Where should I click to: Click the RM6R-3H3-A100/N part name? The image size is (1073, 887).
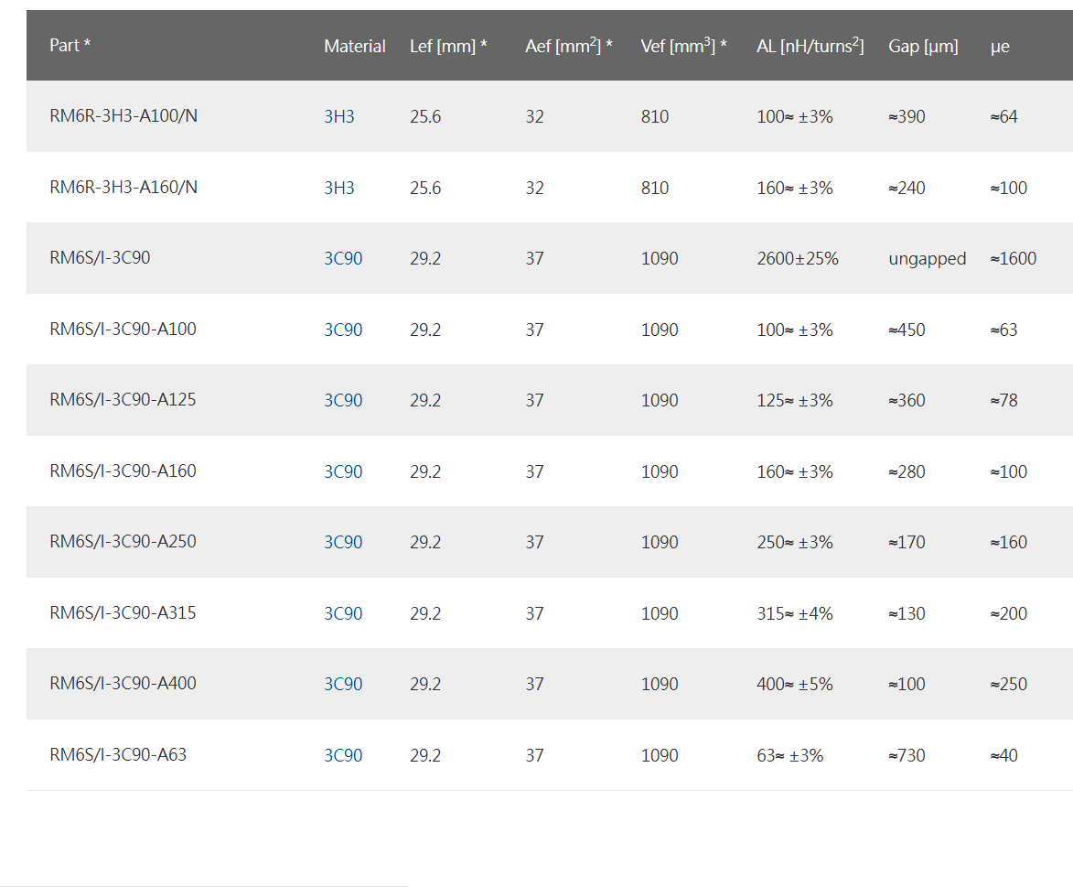pos(123,117)
